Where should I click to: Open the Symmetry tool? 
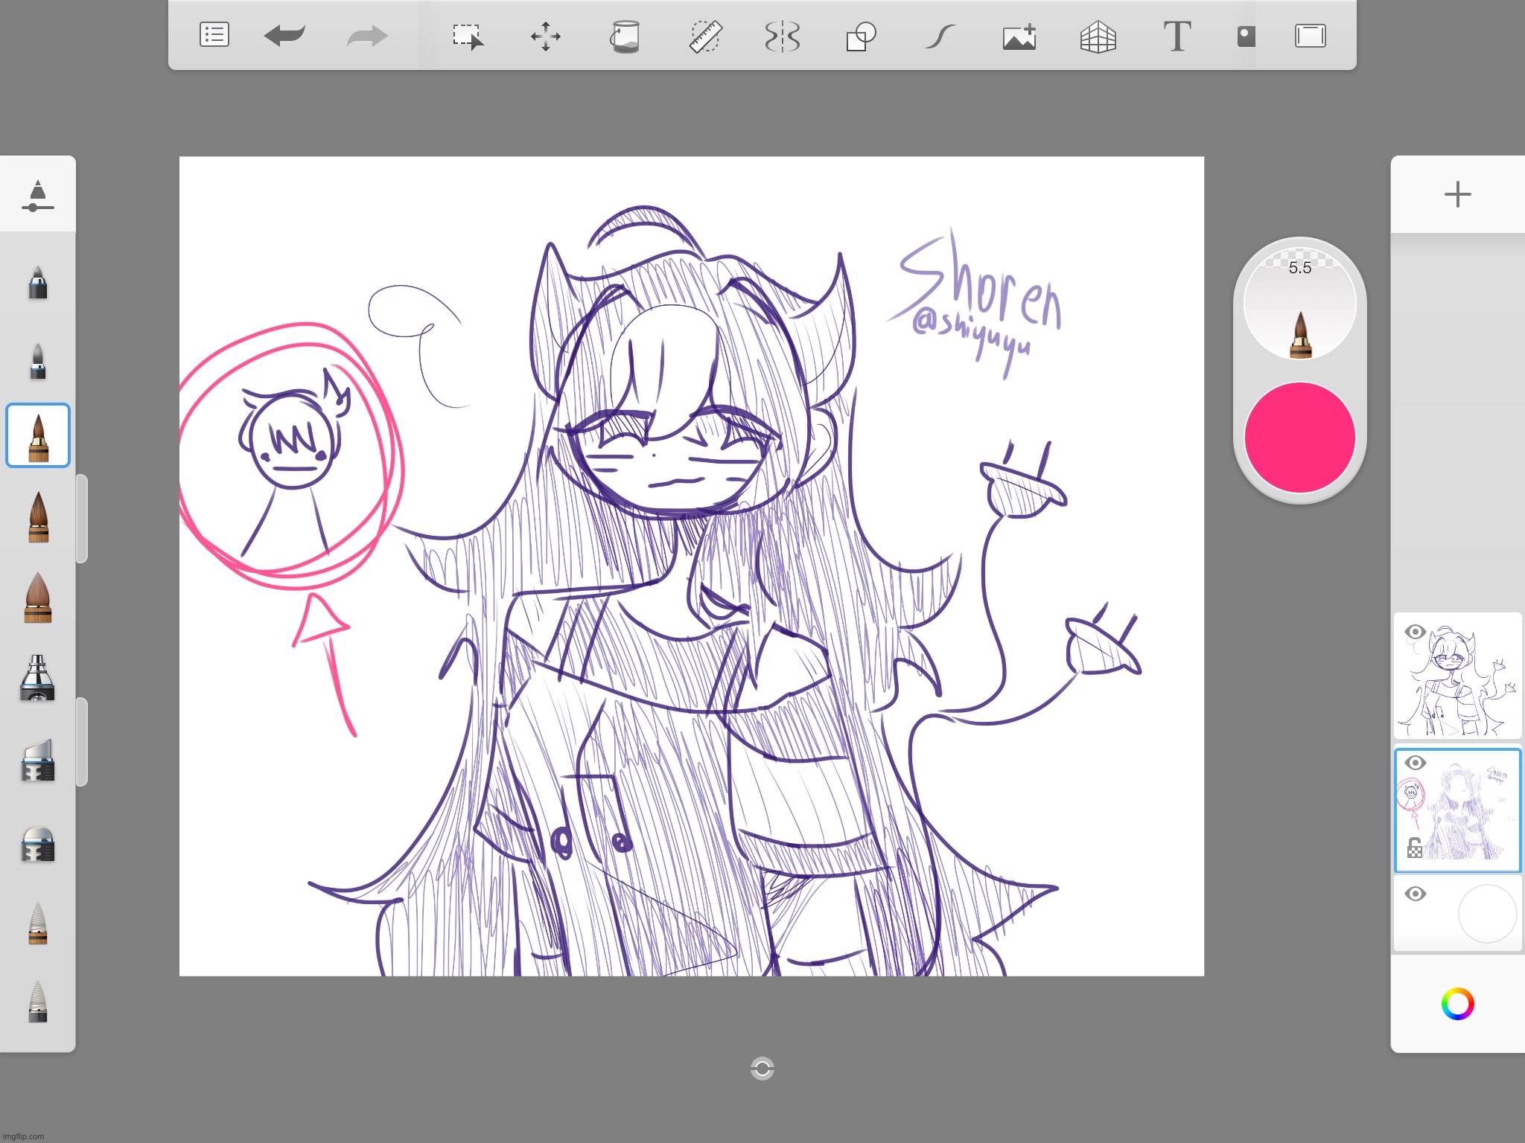(783, 35)
